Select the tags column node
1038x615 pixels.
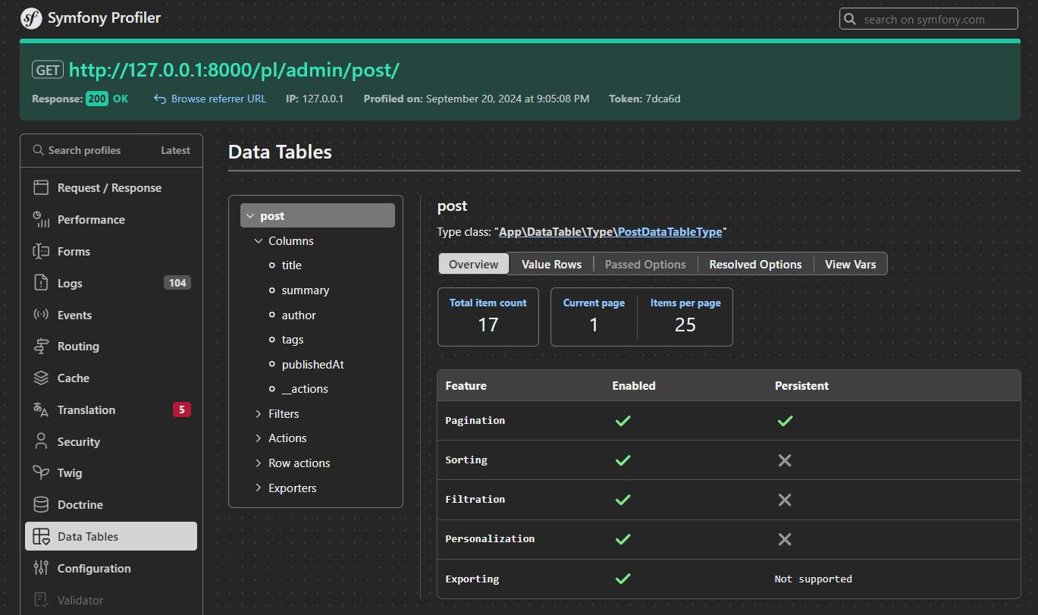click(x=293, y=340)
